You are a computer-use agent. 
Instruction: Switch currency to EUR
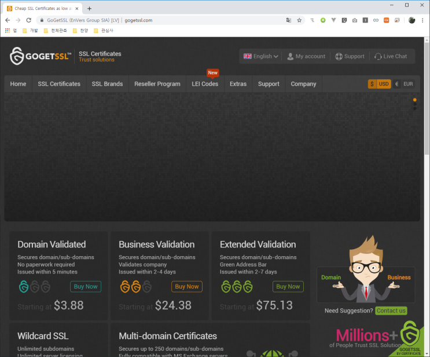pos(404,84)
